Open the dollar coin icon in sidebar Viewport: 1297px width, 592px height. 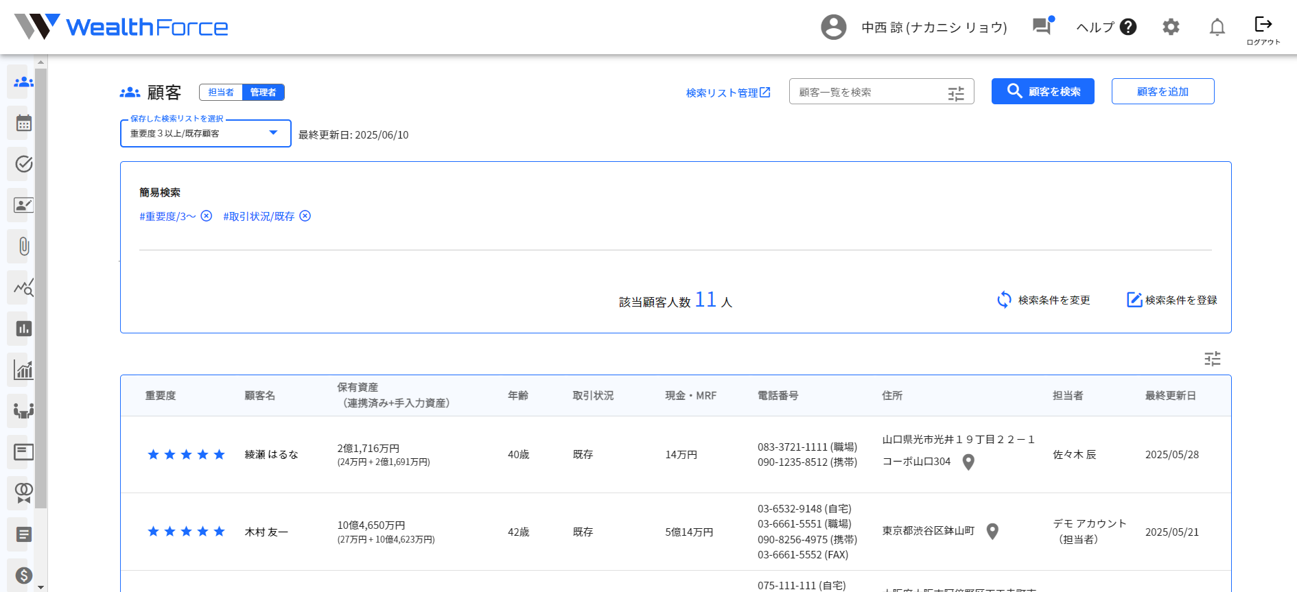[x=23, y=576]
